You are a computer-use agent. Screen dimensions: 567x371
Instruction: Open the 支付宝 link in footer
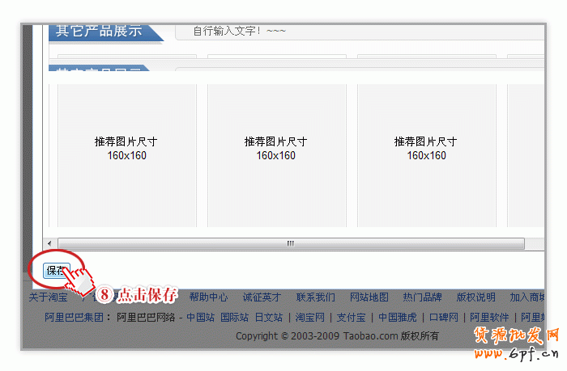(352, 318)
